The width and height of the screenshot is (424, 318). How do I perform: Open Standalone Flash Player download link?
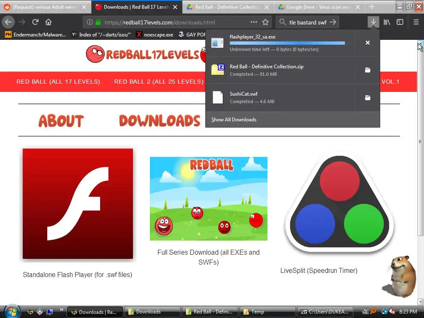pos(77,275)
